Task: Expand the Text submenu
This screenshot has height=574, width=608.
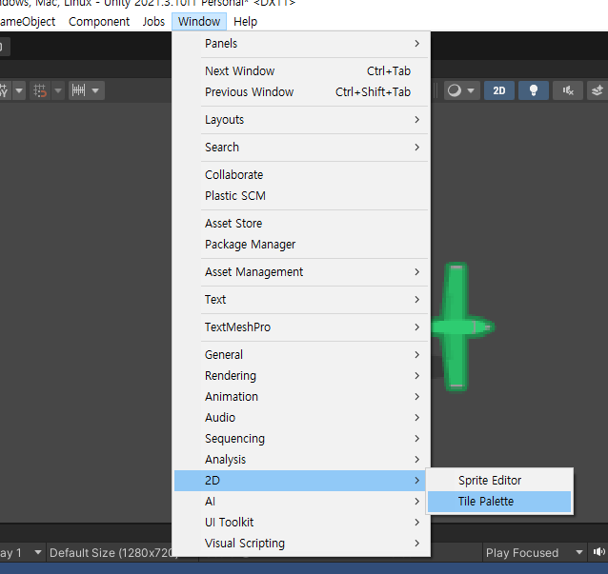Action: (x=302, y=300)
